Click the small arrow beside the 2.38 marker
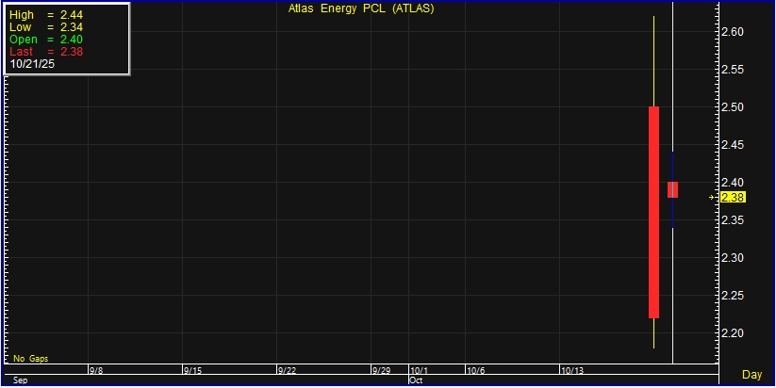Image resolution: width=776 pixels, height=388 pixels. point(713,197)
